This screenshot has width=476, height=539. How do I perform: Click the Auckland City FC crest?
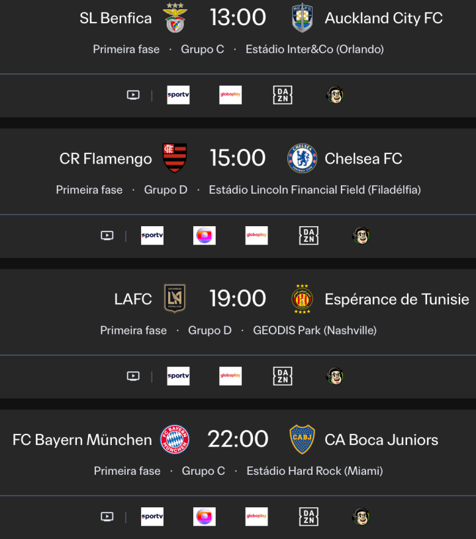click(302, 19)
